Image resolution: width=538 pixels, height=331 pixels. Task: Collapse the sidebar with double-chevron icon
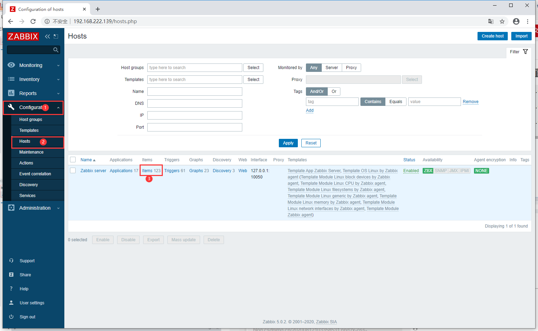(x=47, y=36)
